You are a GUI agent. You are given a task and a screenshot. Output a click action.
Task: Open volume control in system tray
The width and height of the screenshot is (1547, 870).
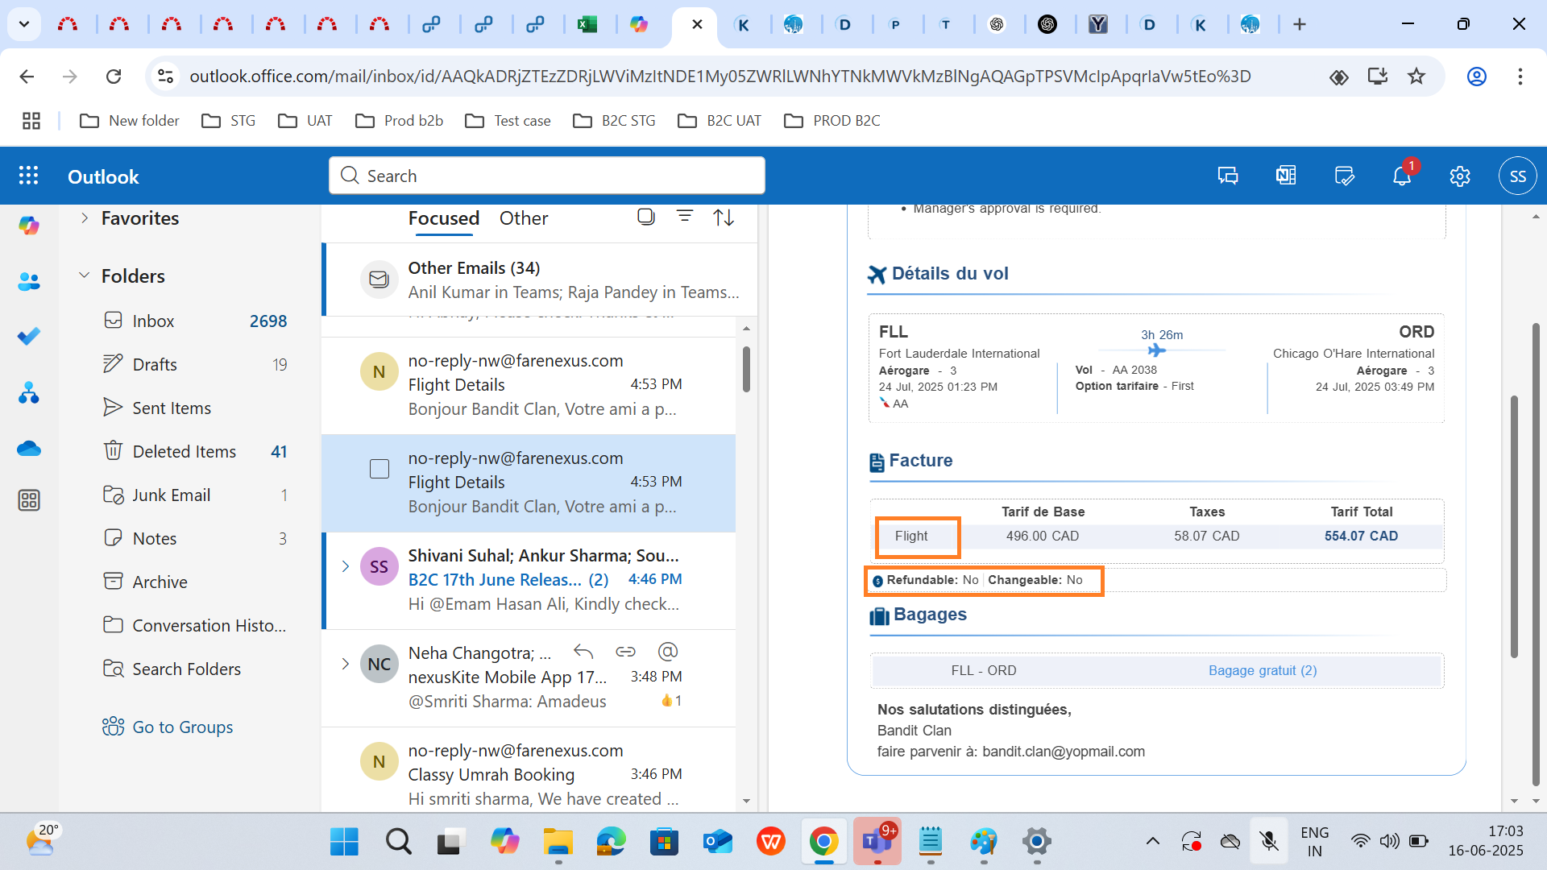point(1389,842)
